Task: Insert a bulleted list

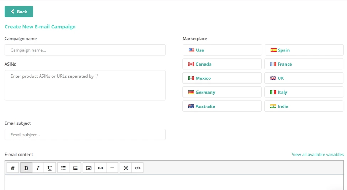Action: 63,168
